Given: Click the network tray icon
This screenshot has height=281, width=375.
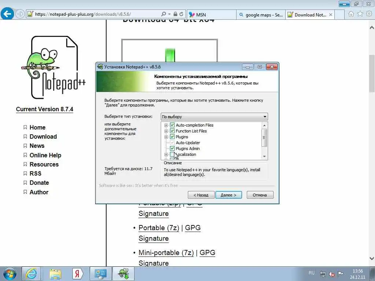Looking at the screenshot, I should [323, 274].
